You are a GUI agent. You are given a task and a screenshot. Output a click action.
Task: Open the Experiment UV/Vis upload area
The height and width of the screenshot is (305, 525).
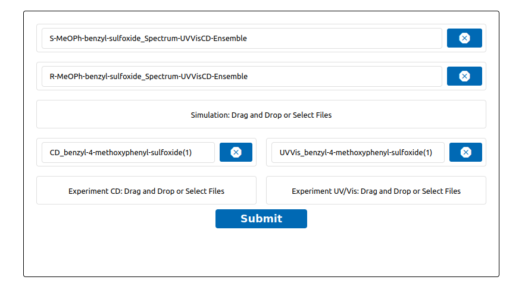click(x=376, y=191)
